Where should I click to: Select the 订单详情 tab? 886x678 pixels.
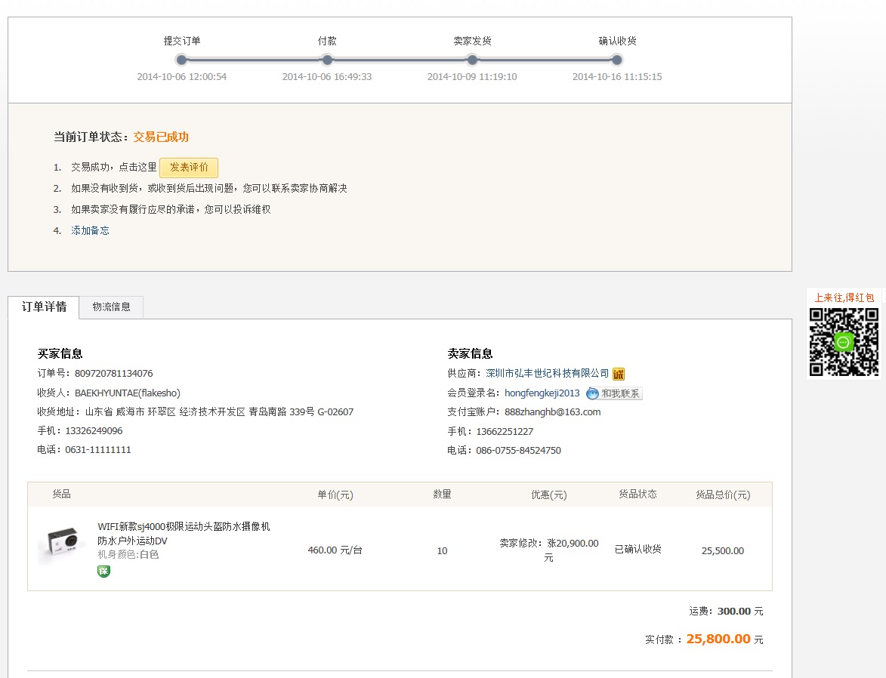tap(44, 307)
